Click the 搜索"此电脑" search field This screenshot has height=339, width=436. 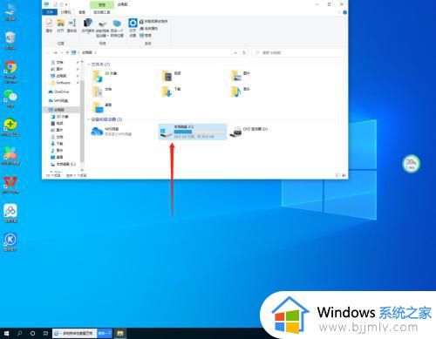298,53
